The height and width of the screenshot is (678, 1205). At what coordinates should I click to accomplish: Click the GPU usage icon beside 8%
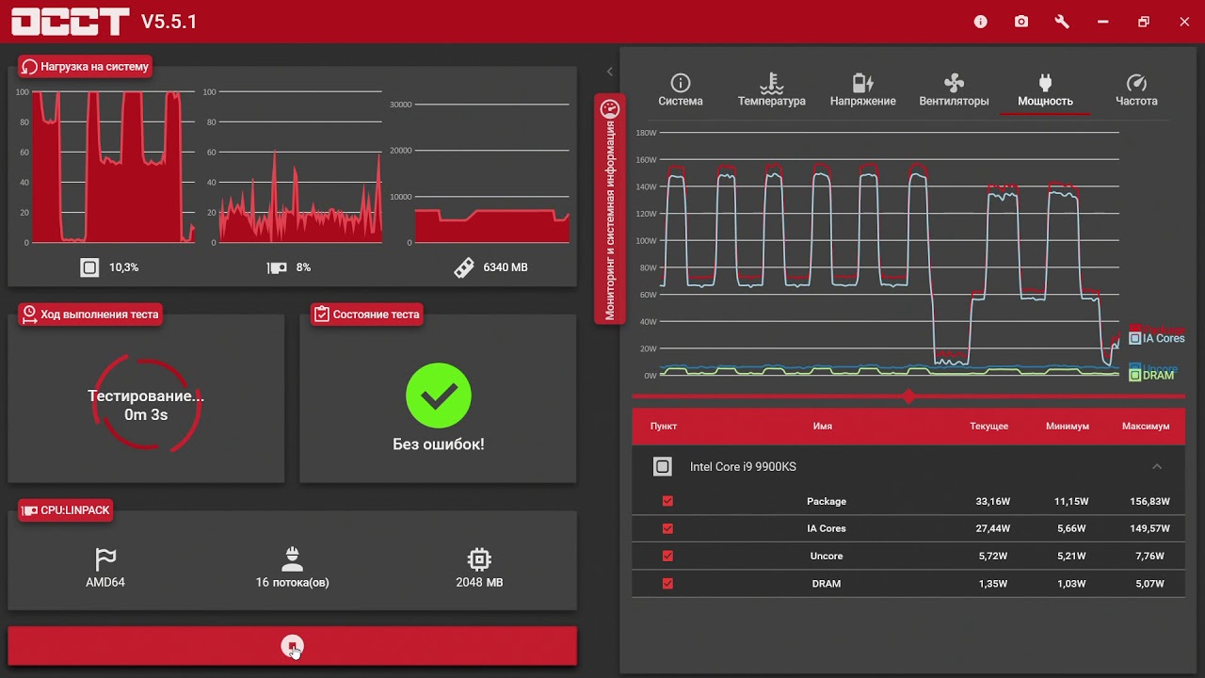pos(277,267)
